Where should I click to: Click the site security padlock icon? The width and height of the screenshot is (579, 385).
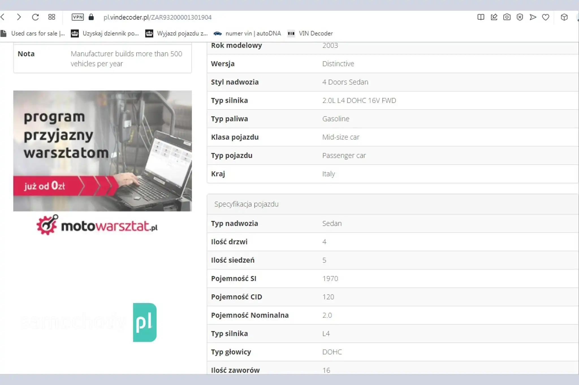[91, 17]
